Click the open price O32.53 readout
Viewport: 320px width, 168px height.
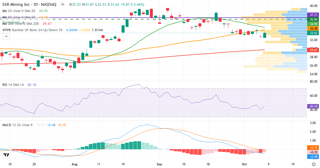point(75,5)
